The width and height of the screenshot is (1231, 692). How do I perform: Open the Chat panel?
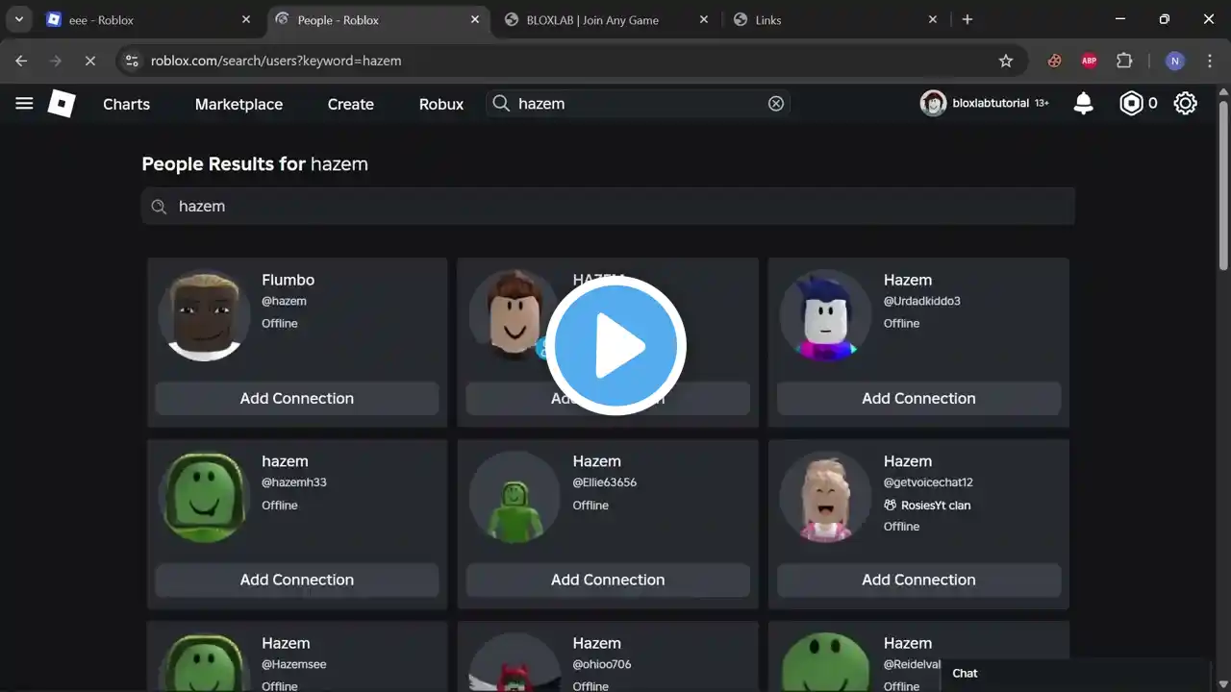tap(966, 673)
